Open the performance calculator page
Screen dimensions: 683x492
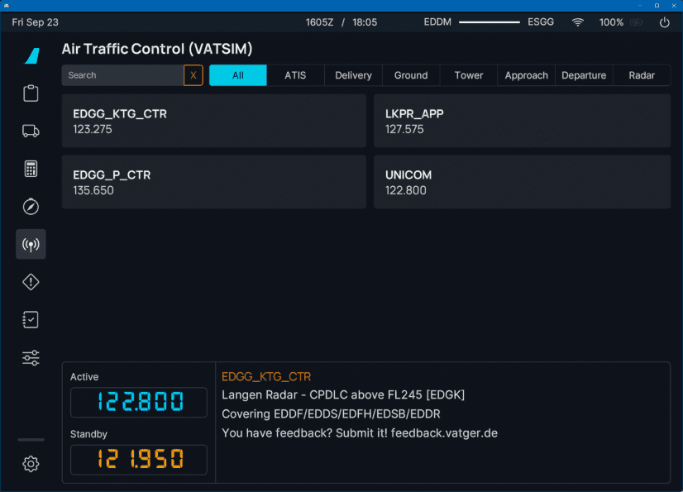pyautogui.click(x=31, y=169)
